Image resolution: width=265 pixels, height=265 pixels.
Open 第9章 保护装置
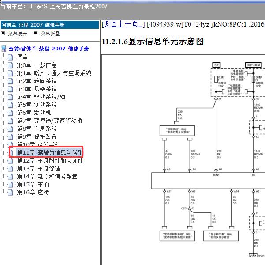(x=37, y=136)
